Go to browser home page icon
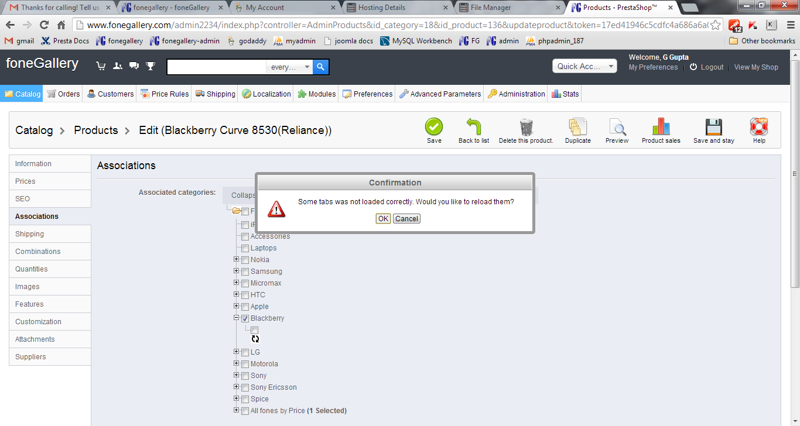 click(61, 25)
